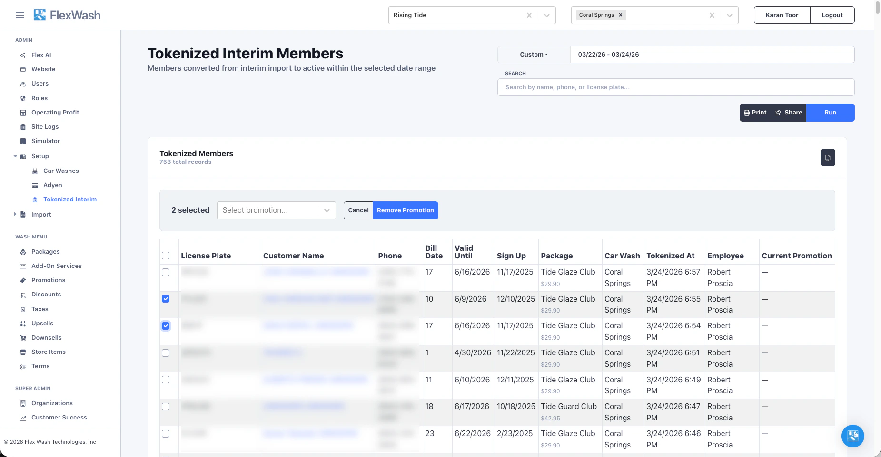
Task: Remove the Coral Springs tag
Action: [621, 15]
